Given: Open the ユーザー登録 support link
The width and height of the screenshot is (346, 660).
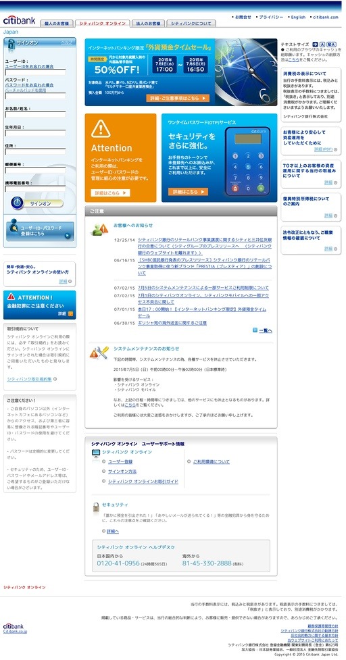Looking at the screenshot, I should 120,462.
